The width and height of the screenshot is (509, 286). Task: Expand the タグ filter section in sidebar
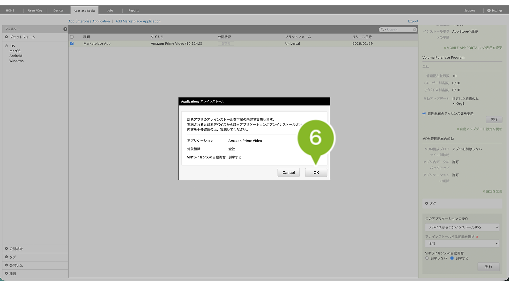point(7,257)
